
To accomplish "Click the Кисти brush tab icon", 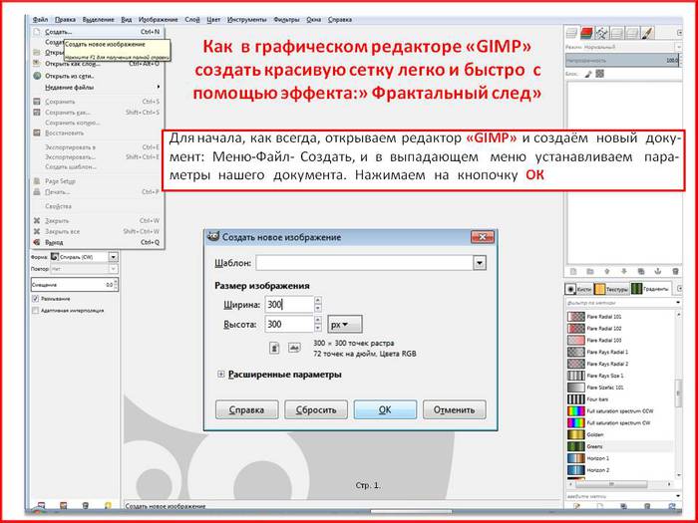I will click(x=571, y=289).
